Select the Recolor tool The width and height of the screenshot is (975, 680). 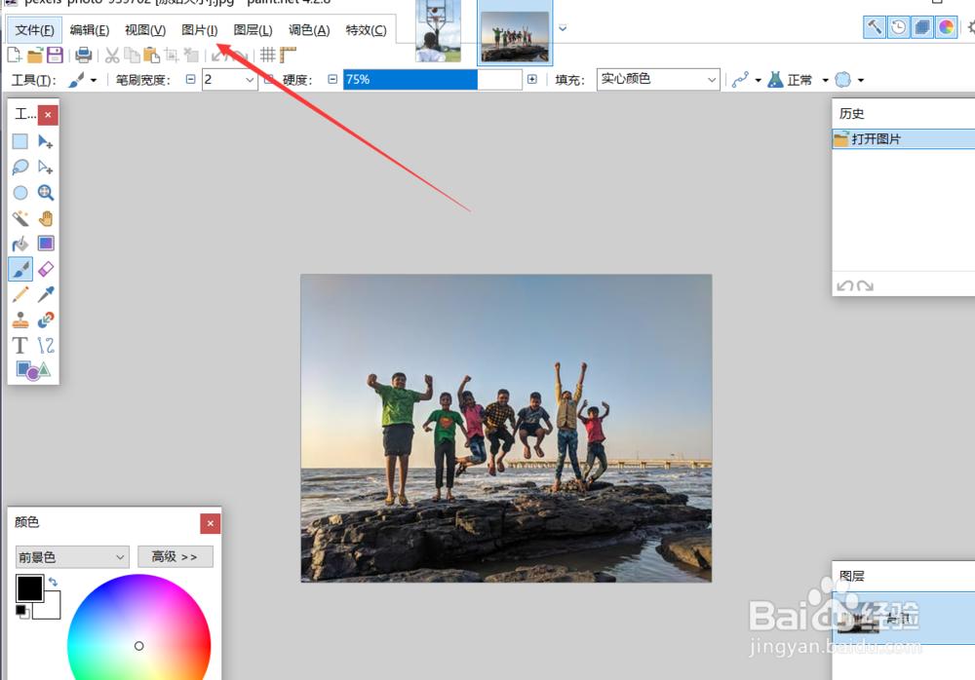click(46, 321)
